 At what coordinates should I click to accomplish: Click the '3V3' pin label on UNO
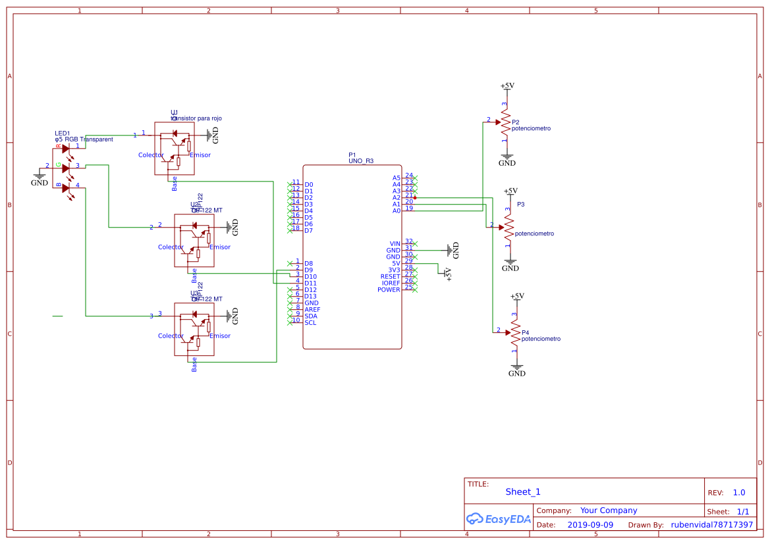point(395,270)
